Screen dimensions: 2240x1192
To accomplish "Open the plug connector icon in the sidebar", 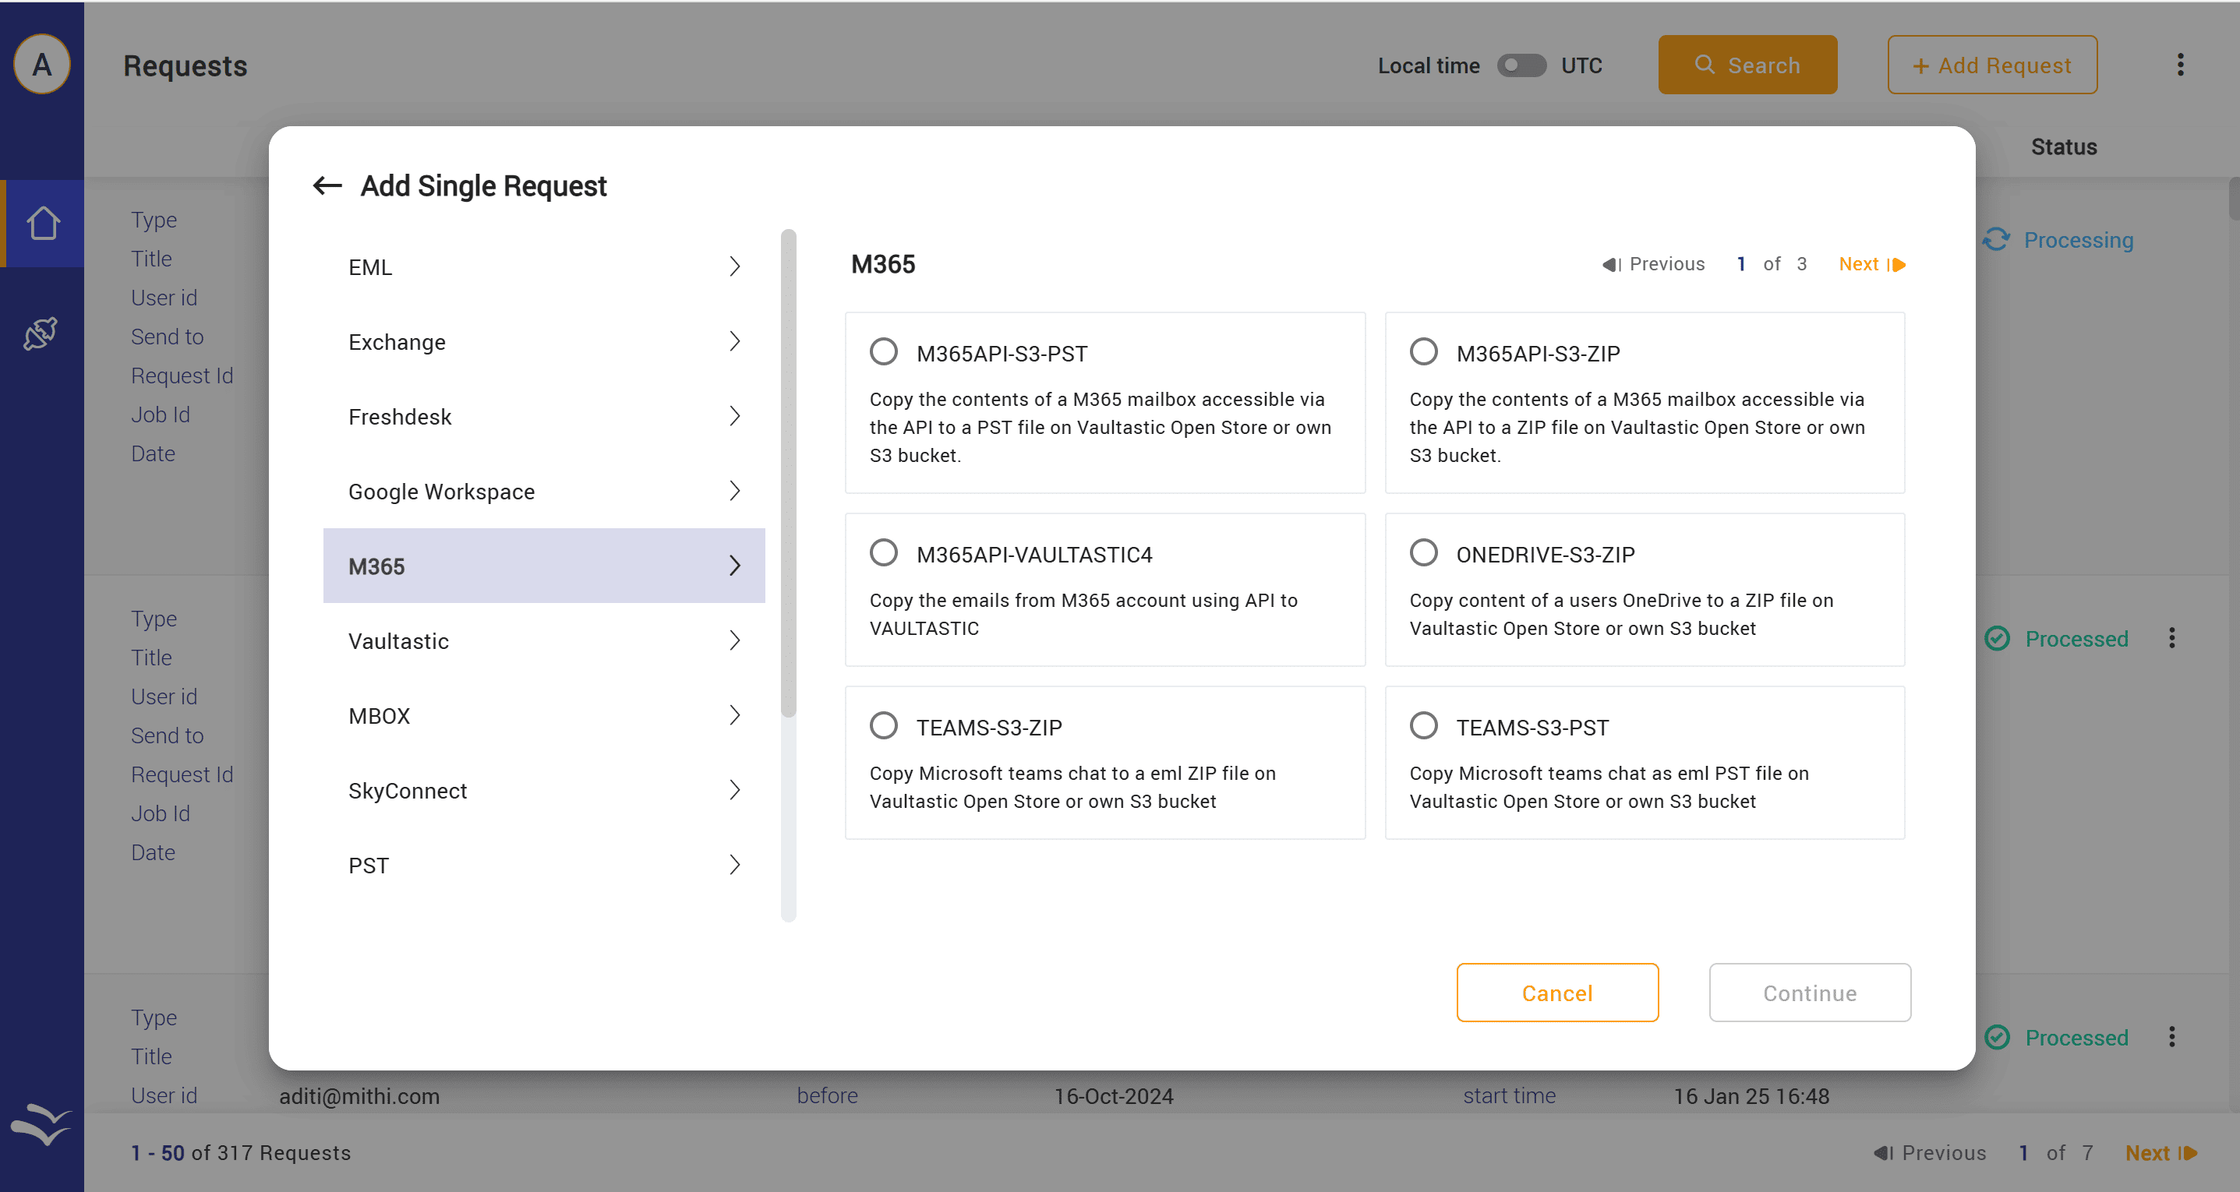I will [41, 334].
